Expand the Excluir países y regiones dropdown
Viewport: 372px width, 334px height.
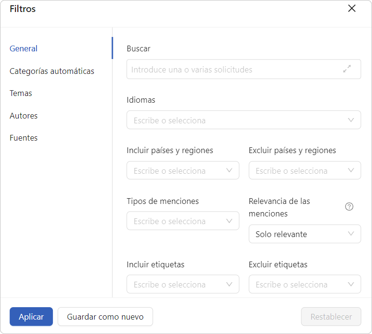(305, 170)
